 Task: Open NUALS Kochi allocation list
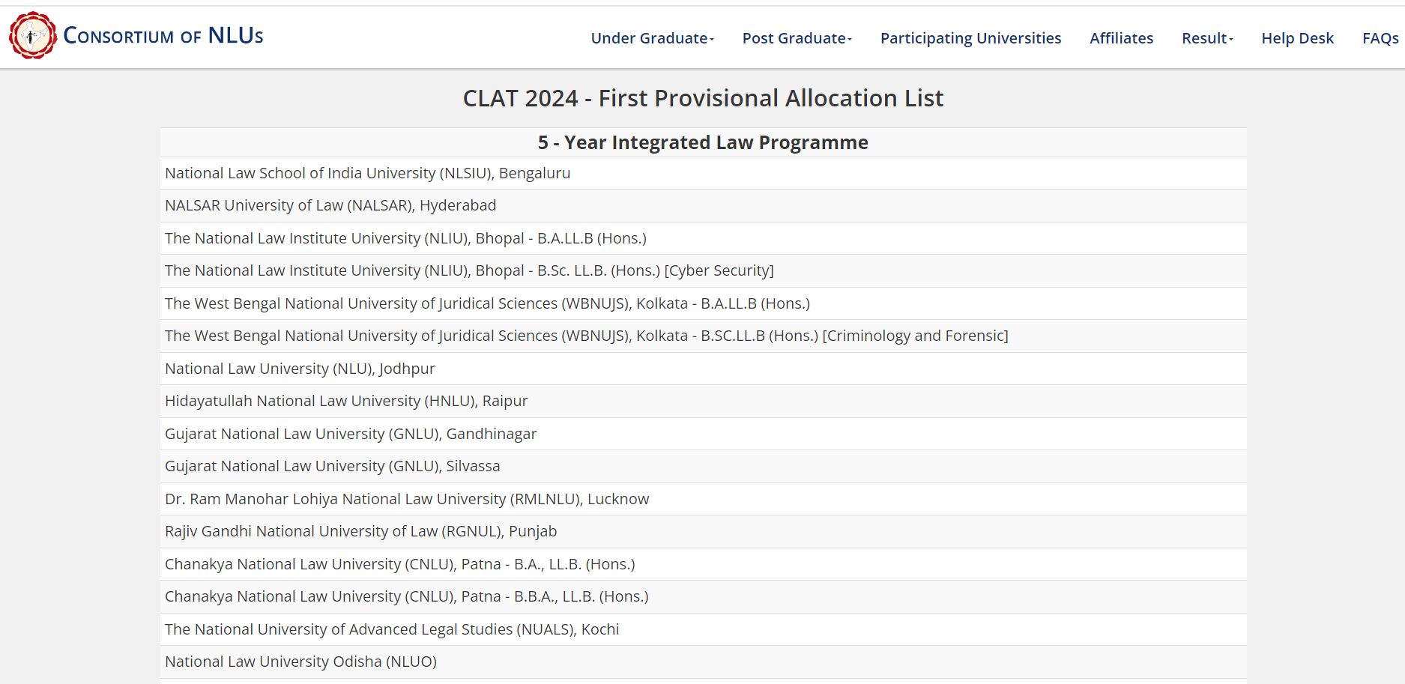392,629
